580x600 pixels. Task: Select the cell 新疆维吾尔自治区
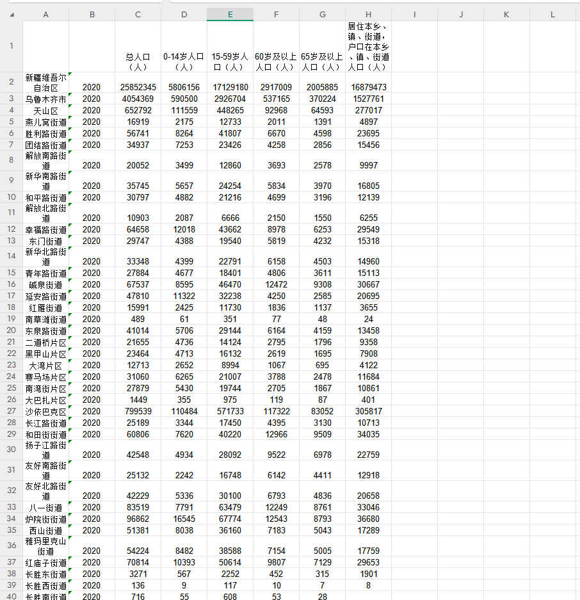[46, 82]
